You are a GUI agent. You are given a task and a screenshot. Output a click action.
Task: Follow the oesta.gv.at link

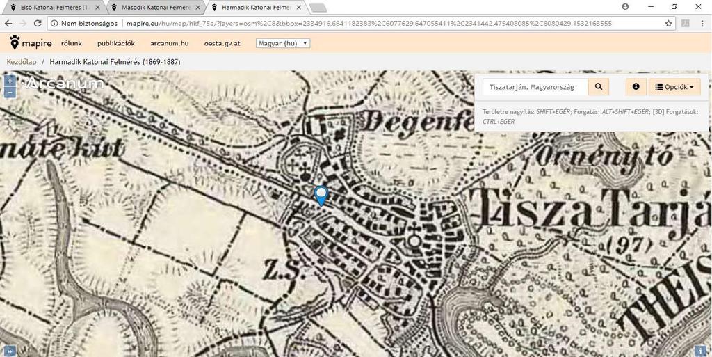tap(222, 44)
